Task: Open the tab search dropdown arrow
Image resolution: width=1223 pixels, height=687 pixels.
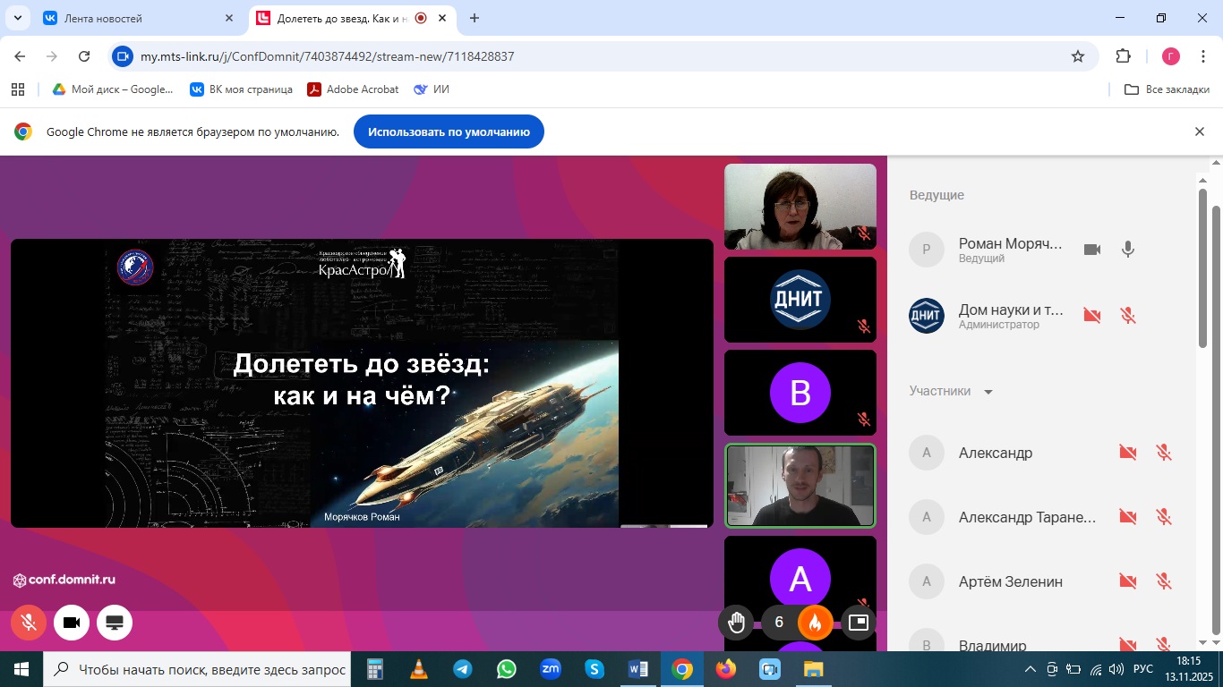Action: pyautogui.click(x=20, y=18)
